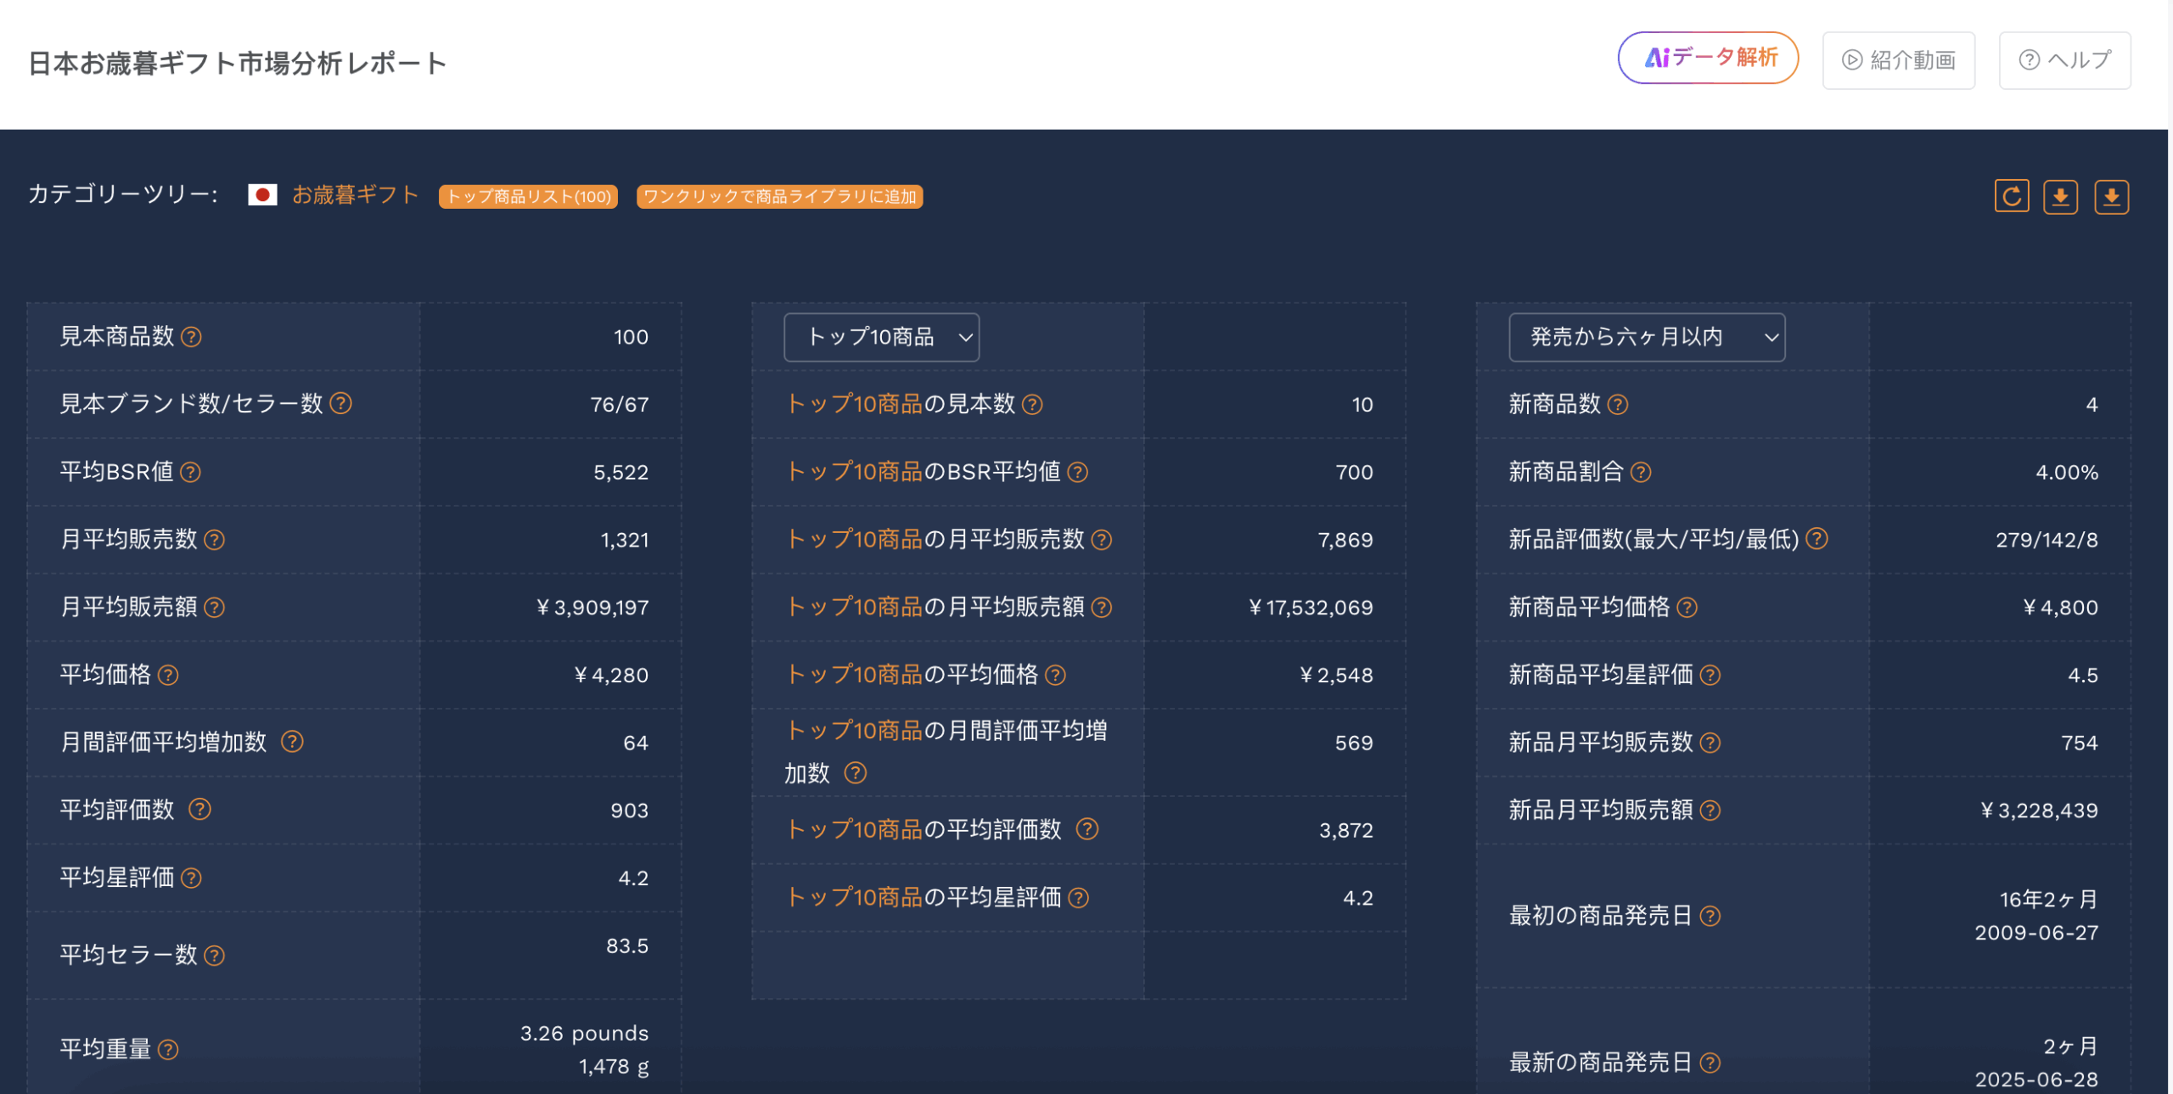Click help icon beside 平均セラー数

click(215, 956)
